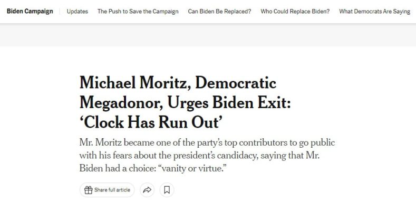416x211 pixels.
Task: Save article with the bookmark icon
Action: [x=167, y=190]
